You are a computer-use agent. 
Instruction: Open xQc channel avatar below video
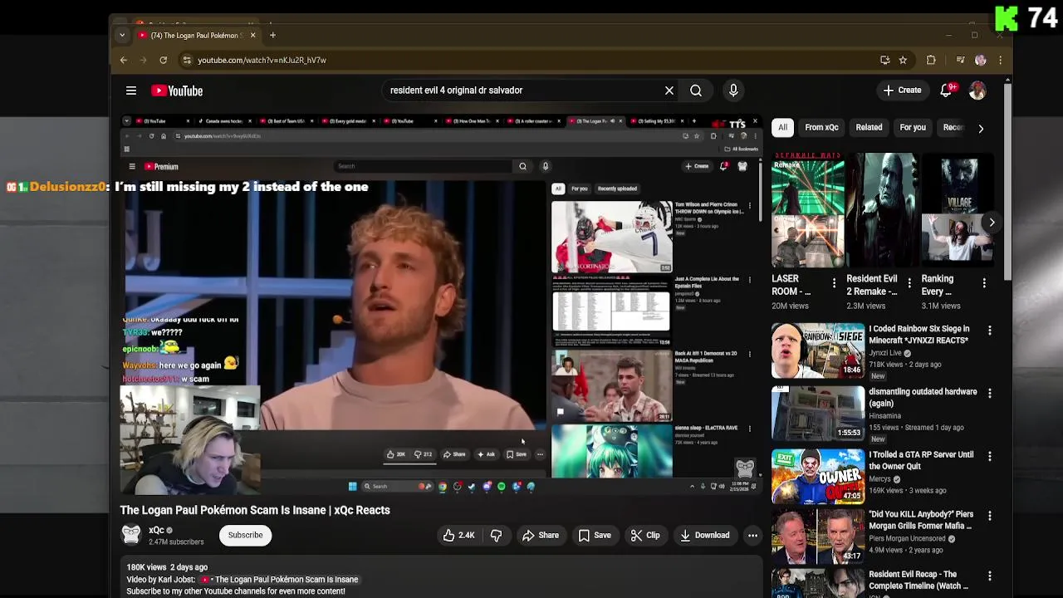point(131,535)
